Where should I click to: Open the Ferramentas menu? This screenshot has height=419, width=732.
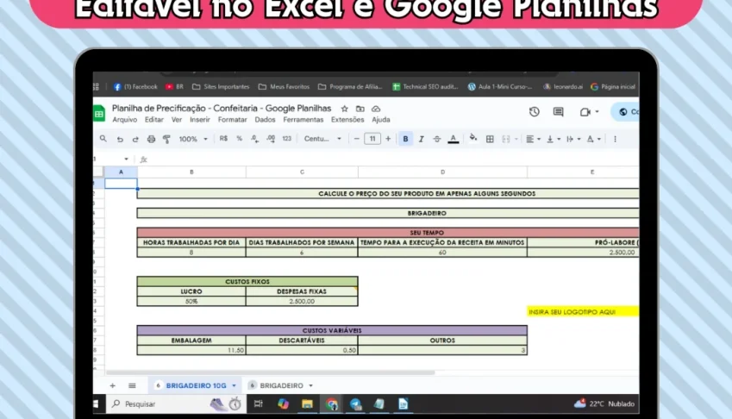303,120
